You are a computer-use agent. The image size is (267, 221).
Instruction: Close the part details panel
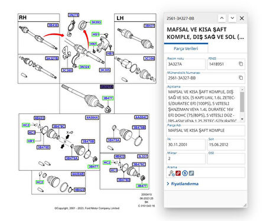tap(242, 18)
